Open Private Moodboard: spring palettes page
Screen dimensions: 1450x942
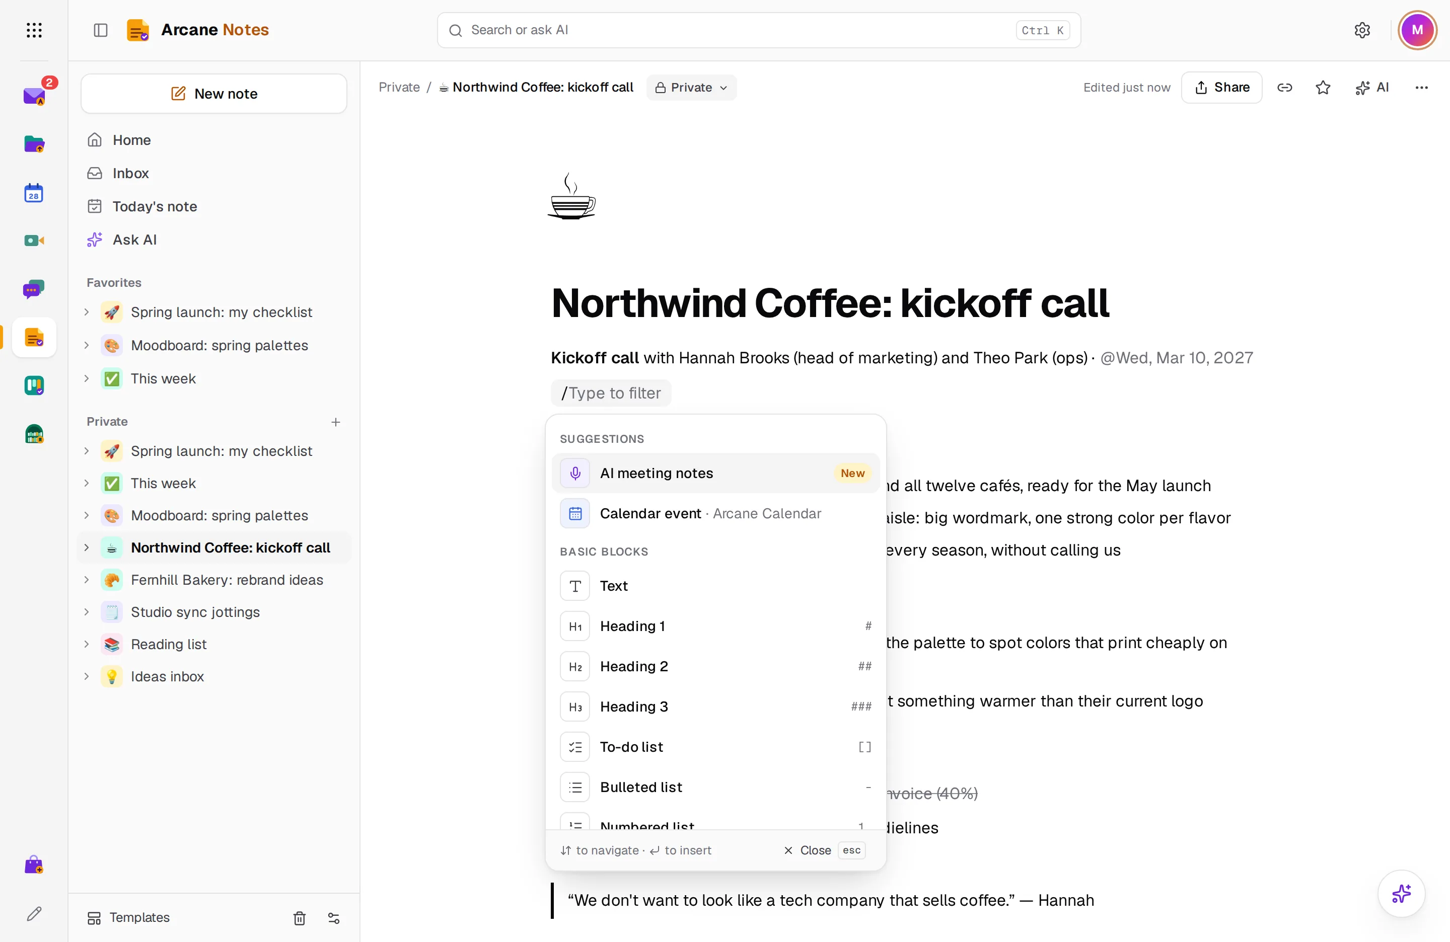214,515
